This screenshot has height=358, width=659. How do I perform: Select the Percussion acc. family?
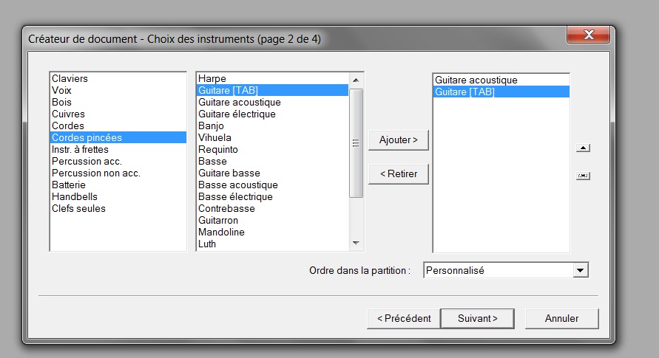87,161
